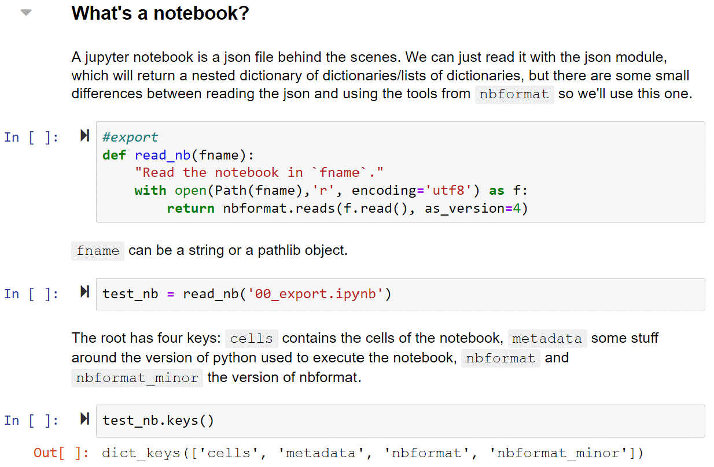Image resolution: width=714 pixels, height=467 pixels.
Task: Run the test_nb.keys() cell
Action: [x=85, y=420]
